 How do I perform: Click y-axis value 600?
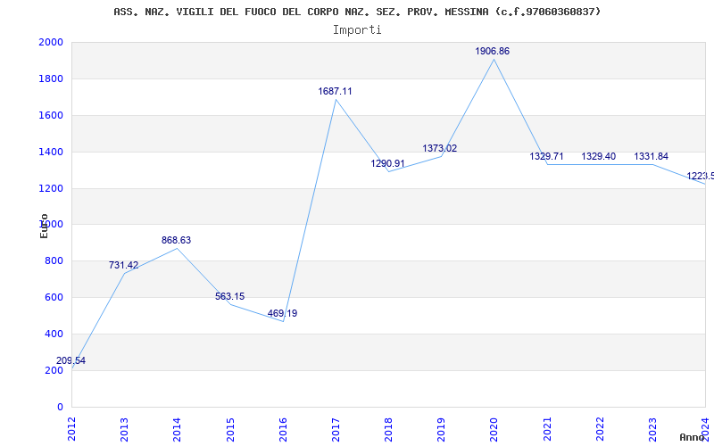coord(54,298)
